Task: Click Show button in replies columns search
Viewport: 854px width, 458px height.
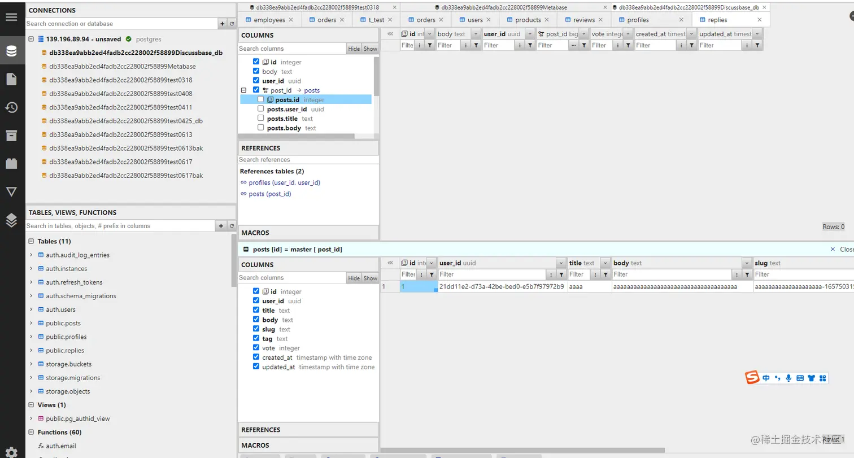Action: (371, 49)
